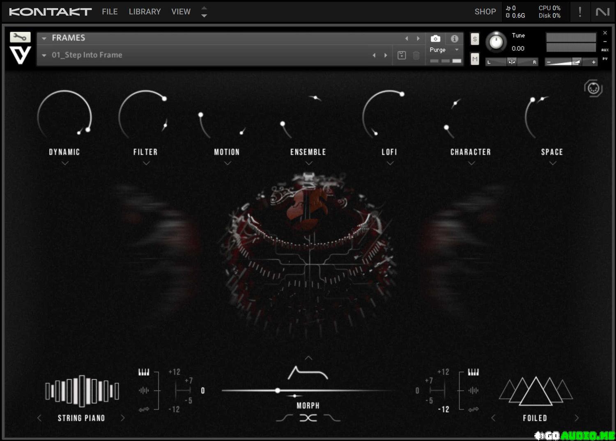The image size is (616, 441).
Task: Expand the Space settings chevron
Action: click(x=553, y=163)
